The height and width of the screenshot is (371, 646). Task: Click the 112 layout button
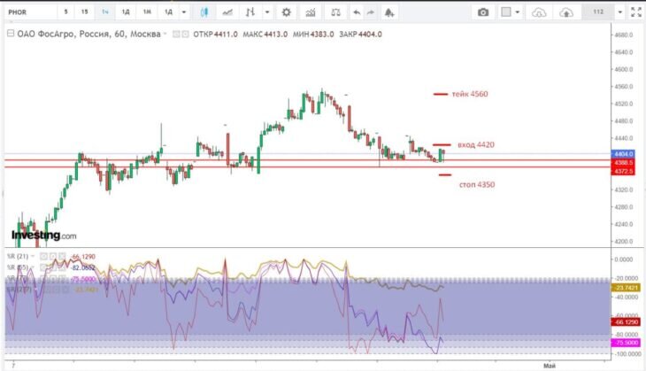pos(598,12)
